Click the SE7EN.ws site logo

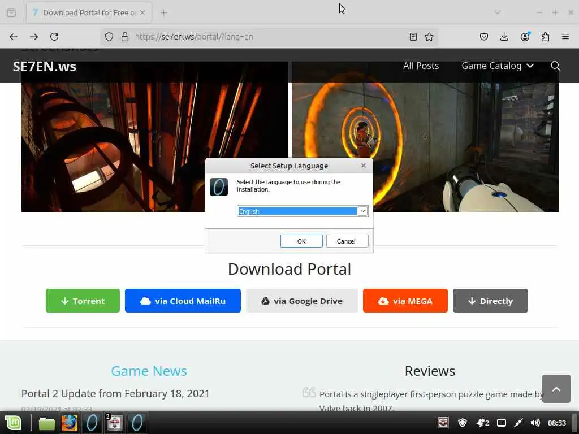click(44, 67)
